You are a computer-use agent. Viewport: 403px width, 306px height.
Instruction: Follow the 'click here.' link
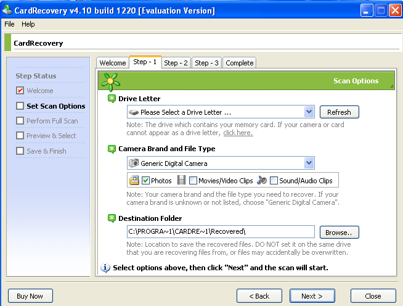tap(238, 133)
